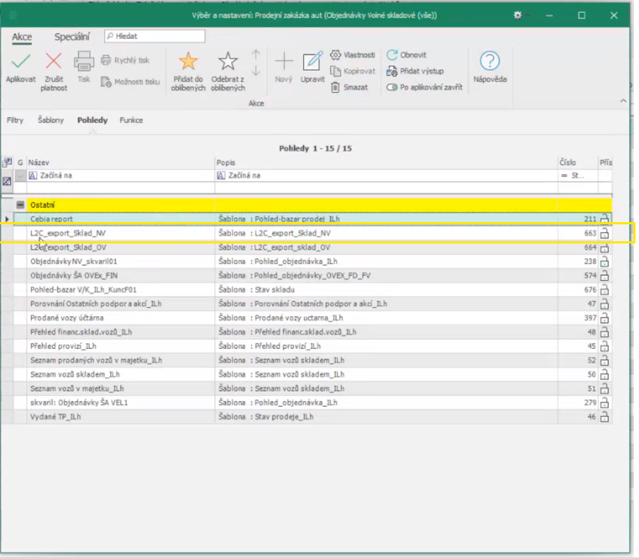Open Nápověda help icon
639x559 pixels.
490,62
